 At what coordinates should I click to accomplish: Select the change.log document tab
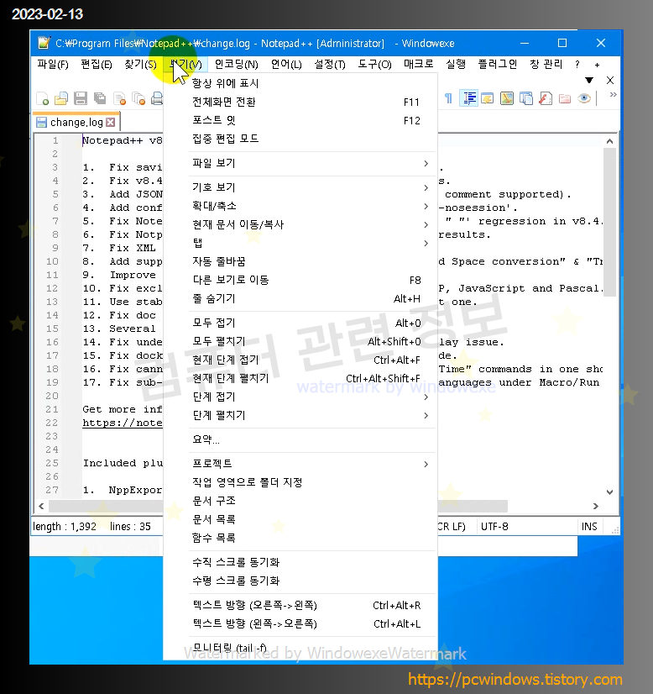[x=76, y=122]
